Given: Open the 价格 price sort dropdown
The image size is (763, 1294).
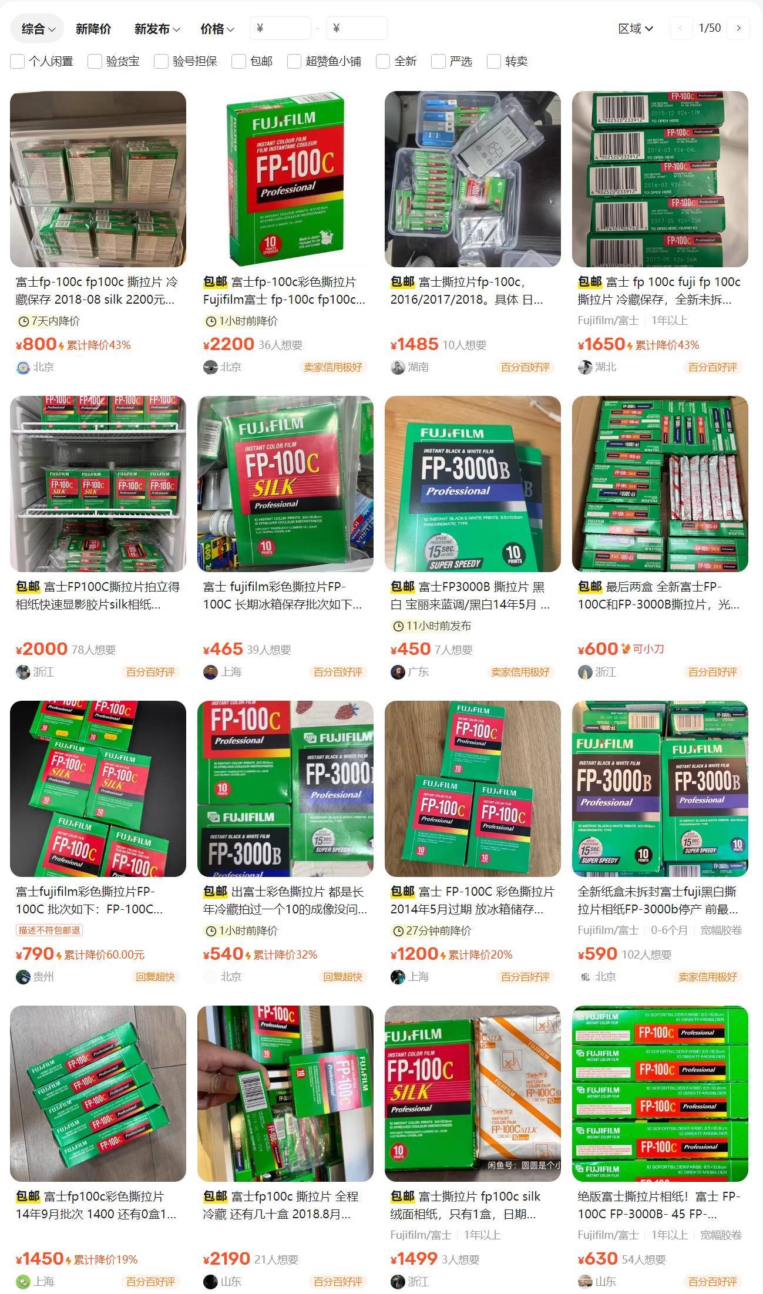Looking at the screenshot, I should coord(217,29).
